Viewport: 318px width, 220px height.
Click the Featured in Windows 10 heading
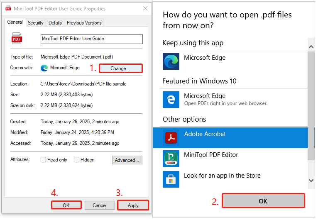(x=199, y=81)
